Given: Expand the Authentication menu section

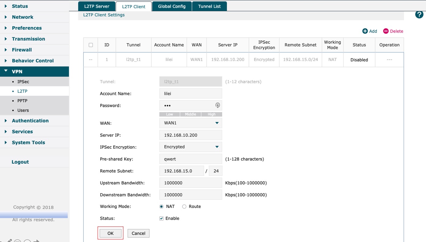Looking at the screenshot, I should [x=34, y=121].
